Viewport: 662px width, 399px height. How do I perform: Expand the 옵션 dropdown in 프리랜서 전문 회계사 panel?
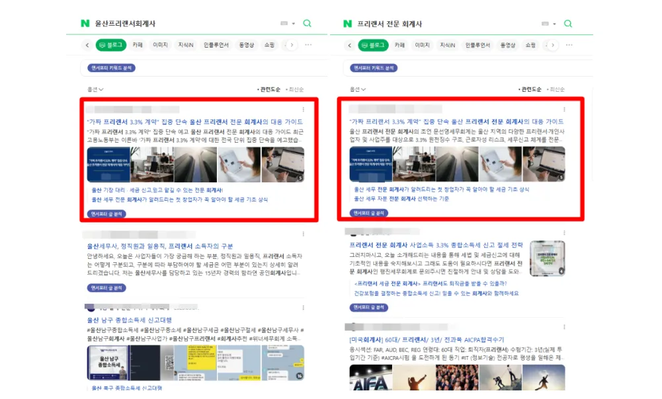click(x=358, y=89)
